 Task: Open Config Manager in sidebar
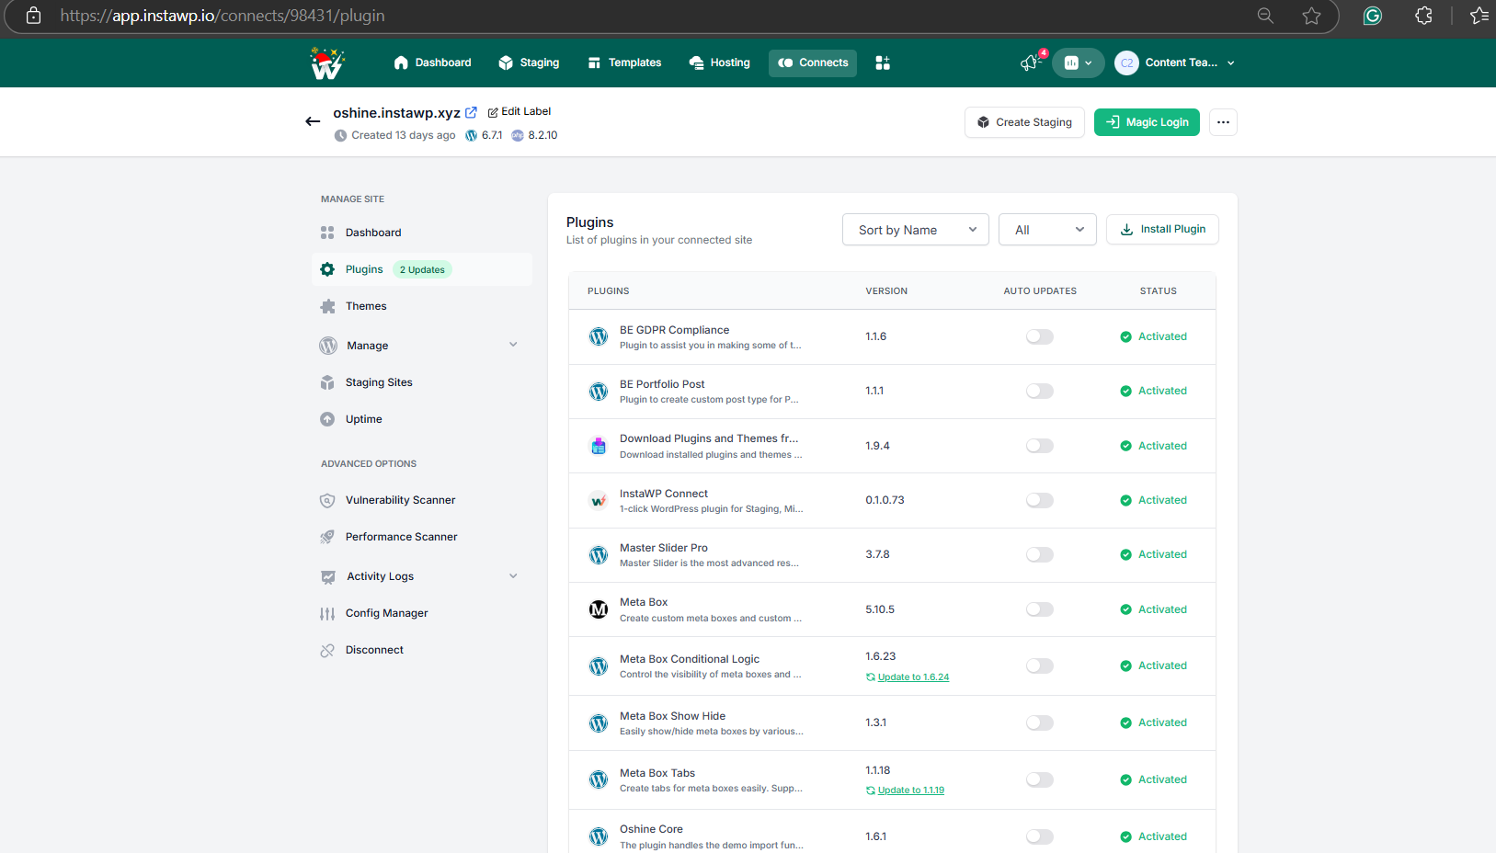click(x=422, y=613)
